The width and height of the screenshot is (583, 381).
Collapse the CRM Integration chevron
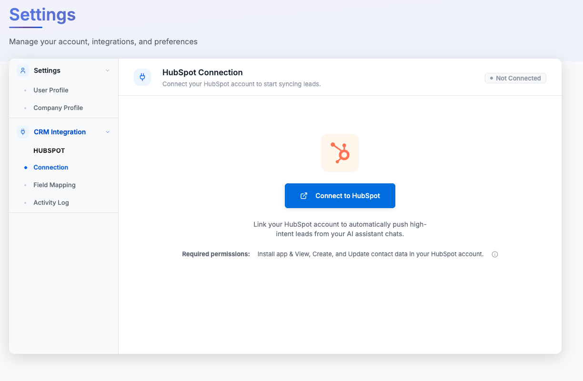108,132
